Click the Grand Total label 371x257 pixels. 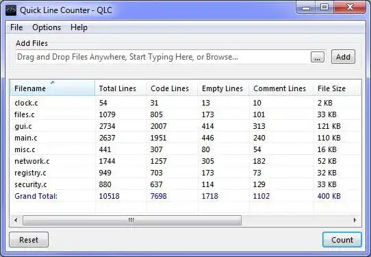click(36, 196)
